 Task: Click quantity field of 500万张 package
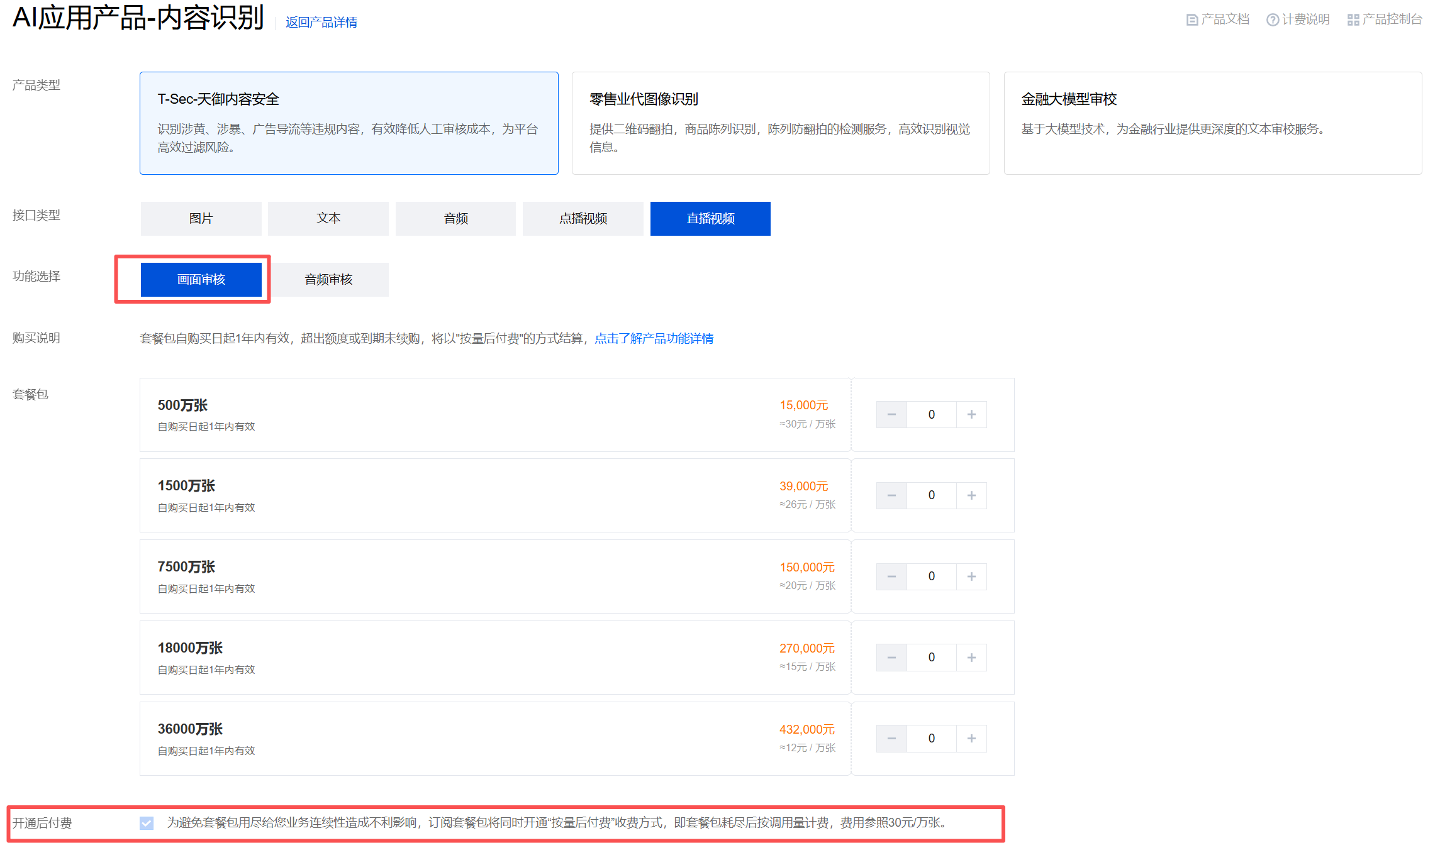[x=931, y=414]
